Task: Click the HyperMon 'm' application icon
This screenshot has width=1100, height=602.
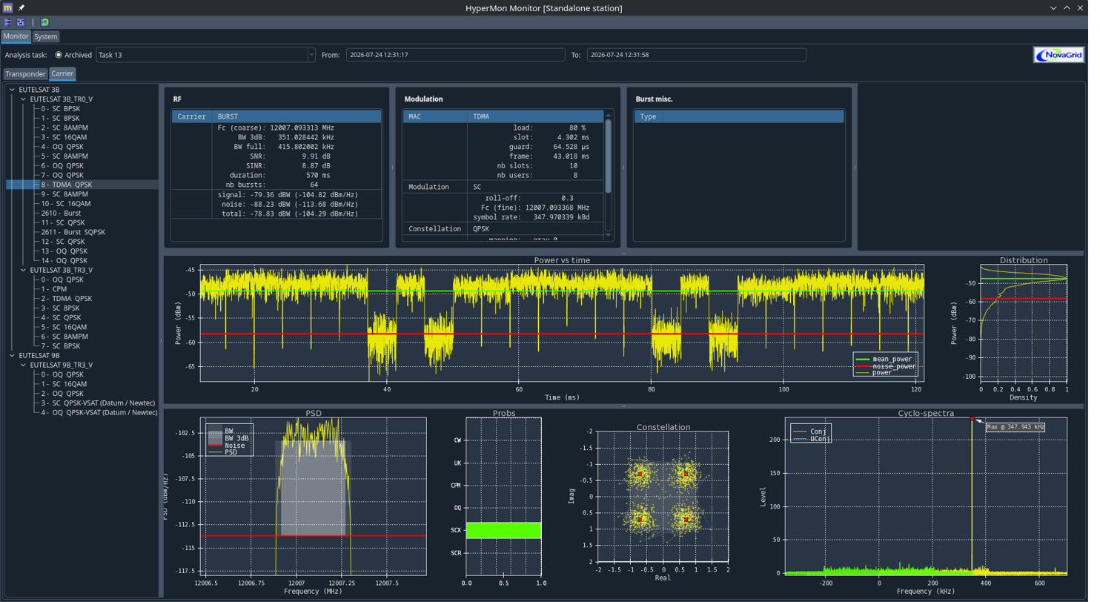Action: coord(8,7)
